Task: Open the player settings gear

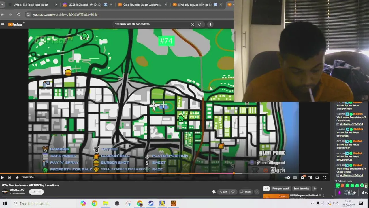Action: [302, 177]
